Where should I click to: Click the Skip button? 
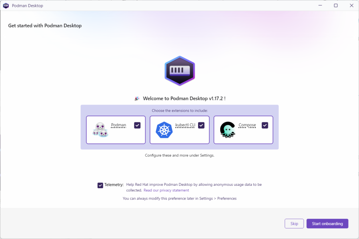(294, 224)
